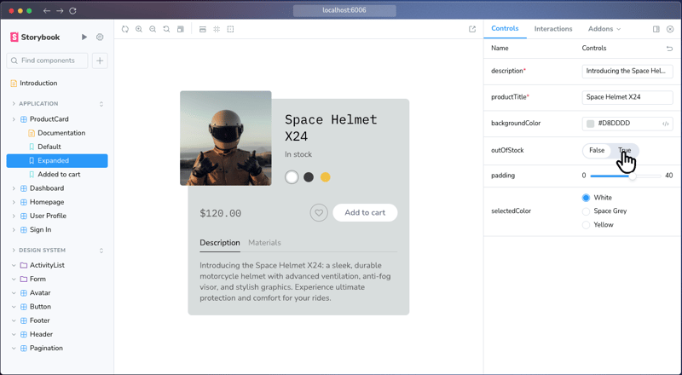Reset controls with the undo icon
The width and height of the screenshot is (682, 375).
click(x=669, y=49)
